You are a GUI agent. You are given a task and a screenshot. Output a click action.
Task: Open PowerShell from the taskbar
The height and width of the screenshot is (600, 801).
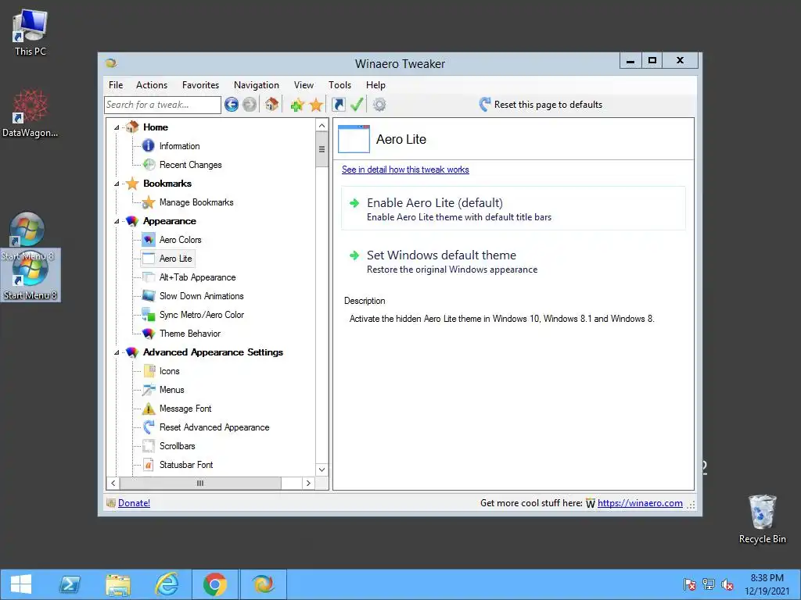click(70, 584)
